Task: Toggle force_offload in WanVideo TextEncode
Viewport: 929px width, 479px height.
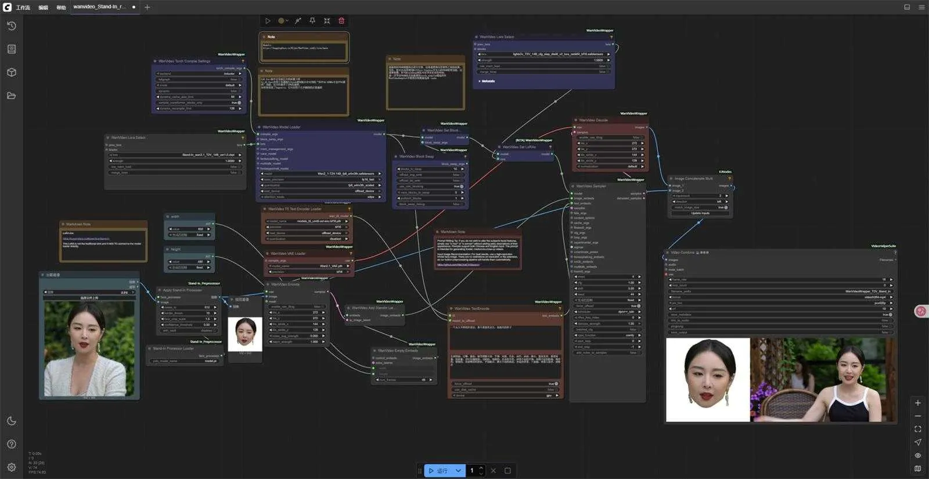Action: pyautogui.click(x=505, y=384)
